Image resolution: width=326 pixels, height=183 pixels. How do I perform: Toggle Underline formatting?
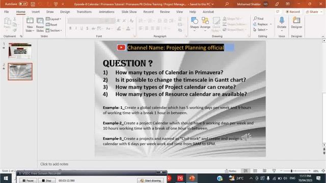[81, 28]
